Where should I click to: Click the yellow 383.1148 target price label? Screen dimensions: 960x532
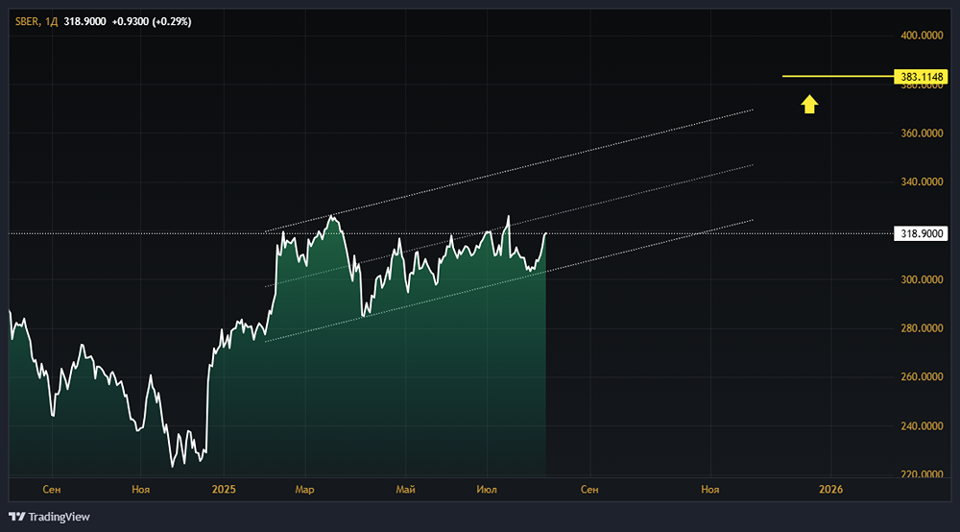(x=921, y=77)
